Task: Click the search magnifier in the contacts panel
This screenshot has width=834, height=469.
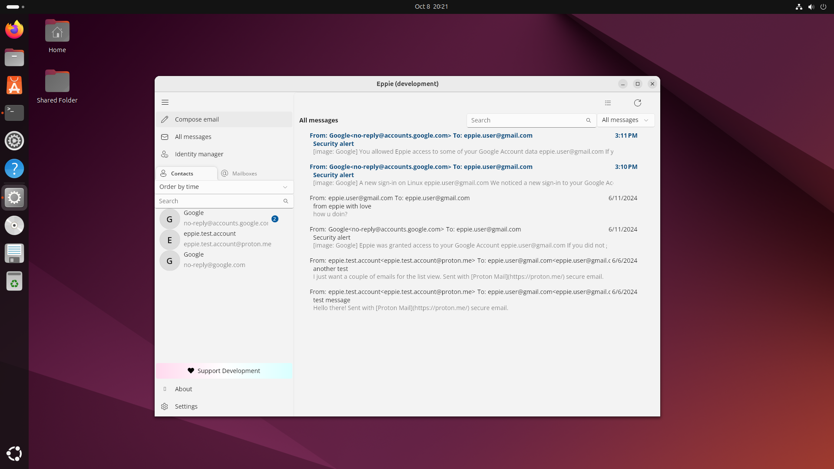Action: click(x=285, y=201)
